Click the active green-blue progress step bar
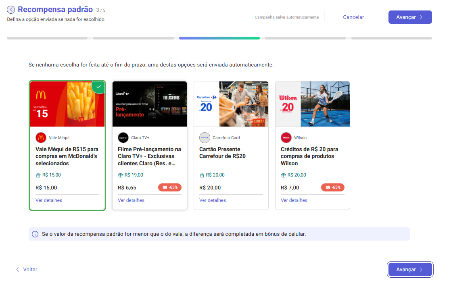Viewport: 451px width, 291px height. 219,38
